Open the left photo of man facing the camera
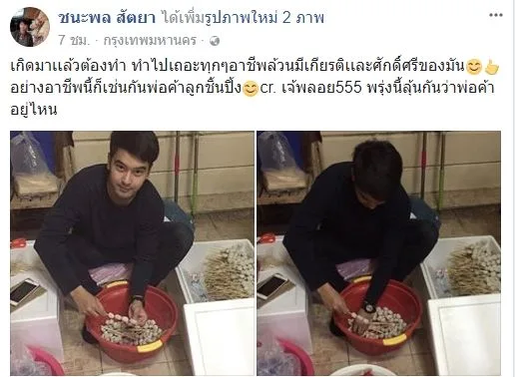 (132, 253)
